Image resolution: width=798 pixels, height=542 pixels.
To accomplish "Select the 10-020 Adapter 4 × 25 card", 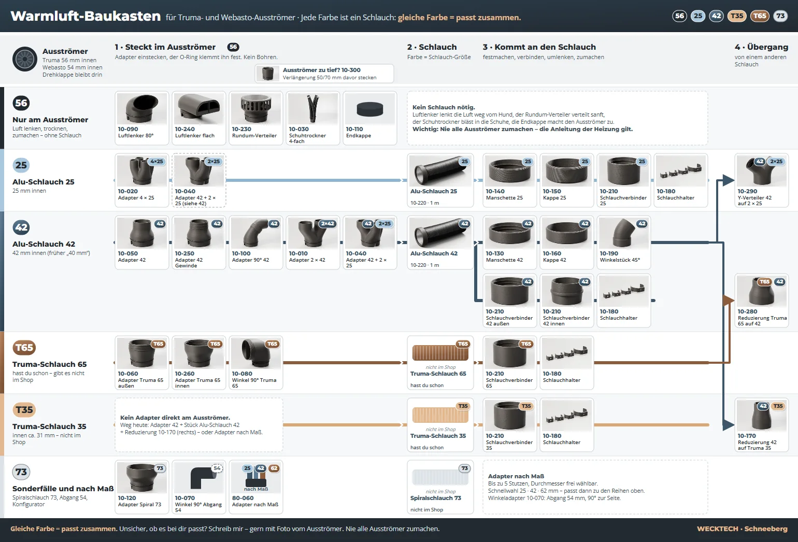I will point(142,180).
